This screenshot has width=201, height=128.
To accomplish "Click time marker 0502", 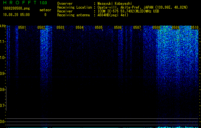I will [41, 27].
